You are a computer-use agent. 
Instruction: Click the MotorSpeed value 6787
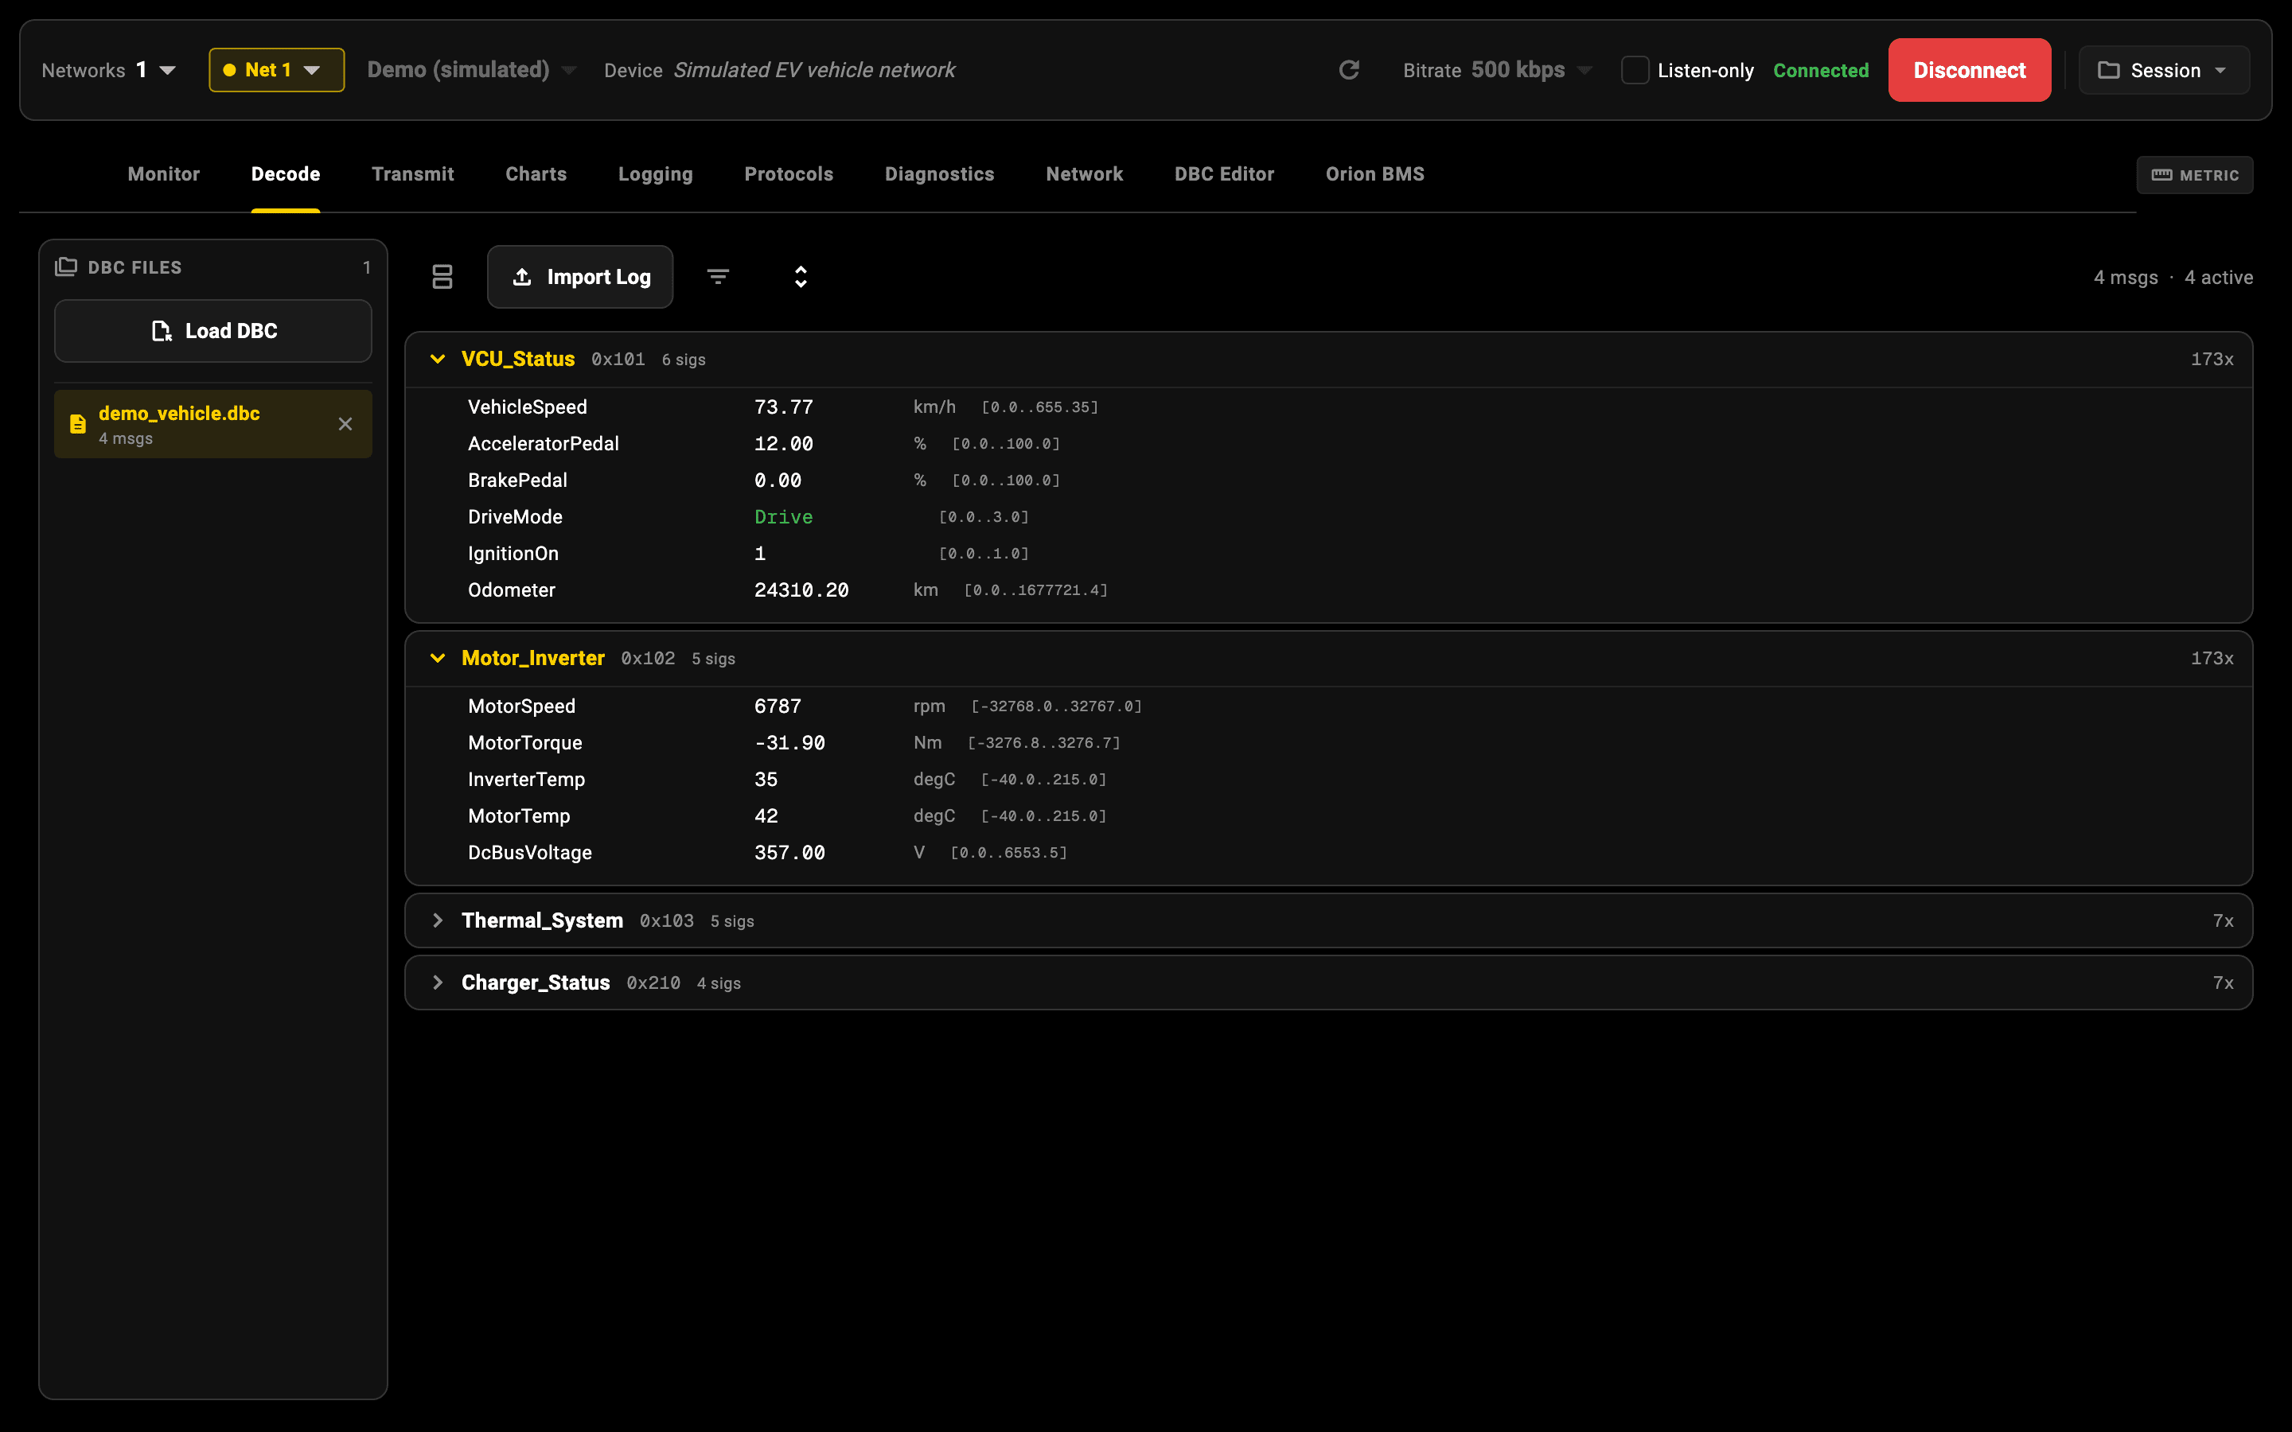778,706
